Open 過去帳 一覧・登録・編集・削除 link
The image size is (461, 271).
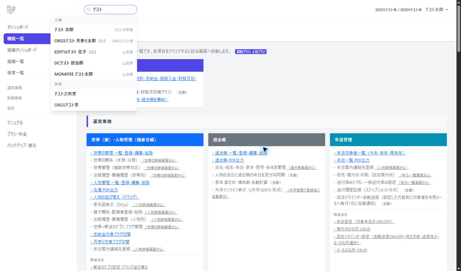coord(240,153)
